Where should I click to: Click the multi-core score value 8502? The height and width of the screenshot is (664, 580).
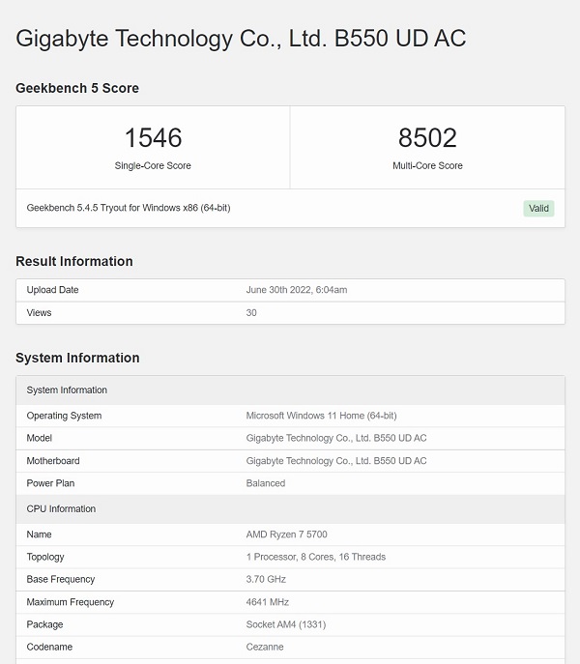pos(427,137)
